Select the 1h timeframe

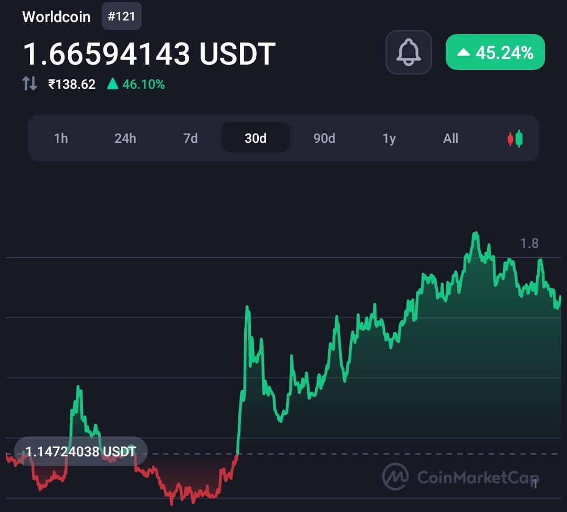click(61, 138)
